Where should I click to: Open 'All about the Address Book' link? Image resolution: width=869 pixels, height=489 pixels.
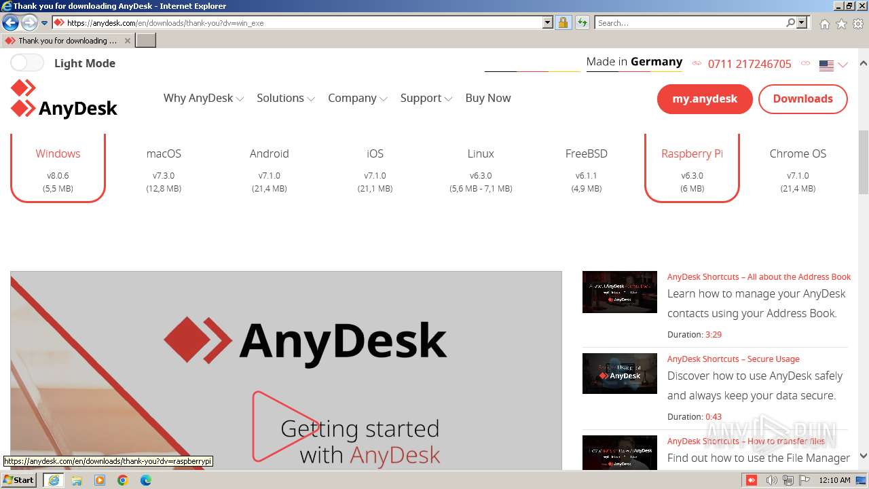pos(759,276)
